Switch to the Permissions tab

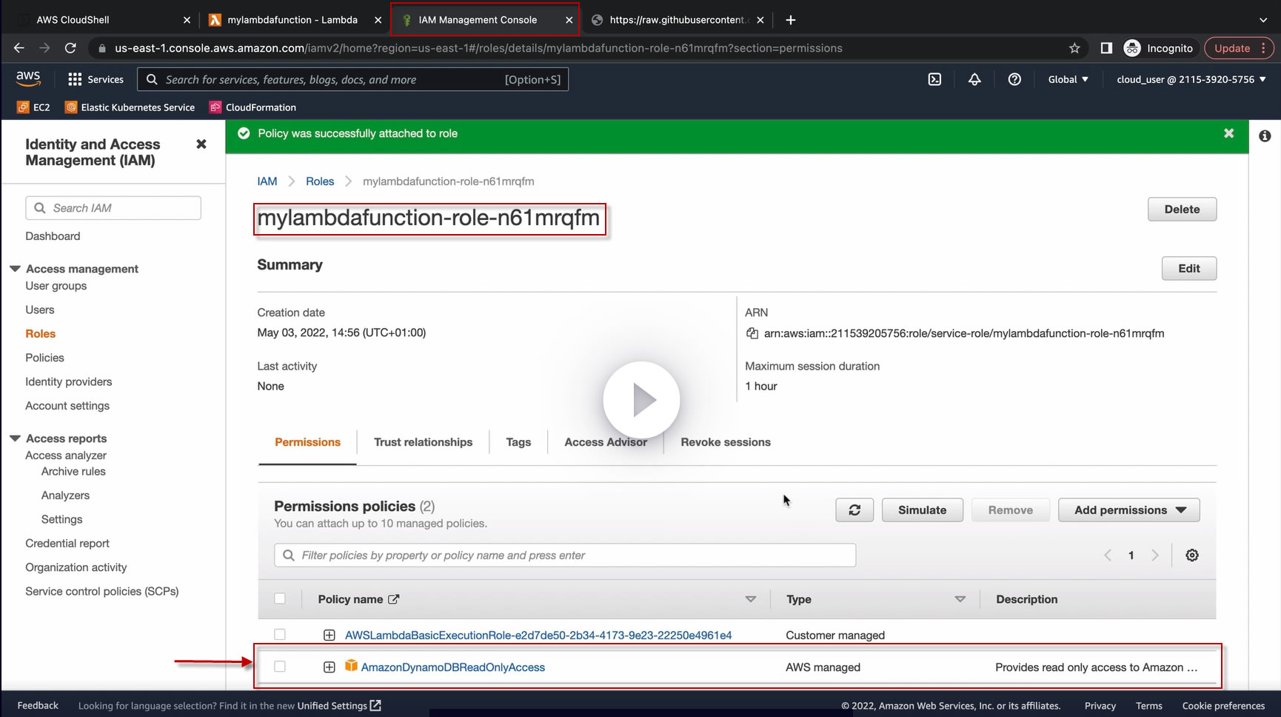click(307, 442)
